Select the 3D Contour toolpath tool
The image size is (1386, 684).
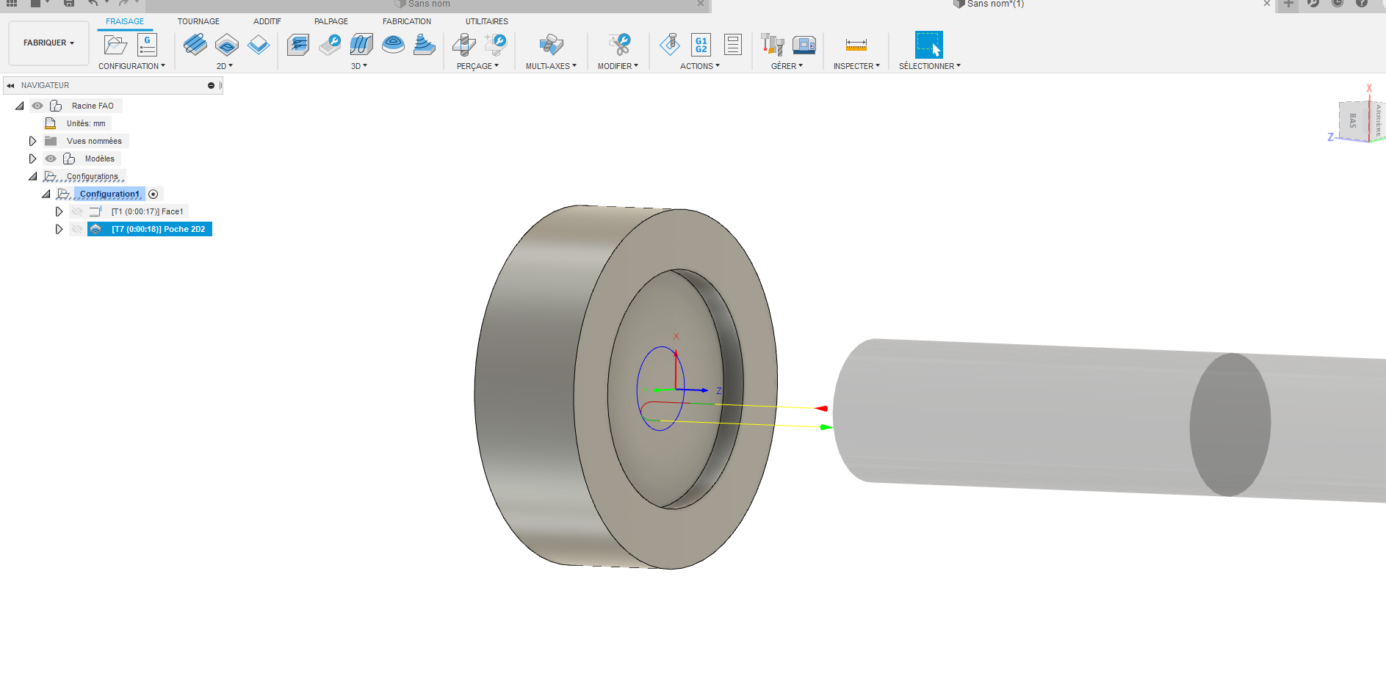[393, 45]
